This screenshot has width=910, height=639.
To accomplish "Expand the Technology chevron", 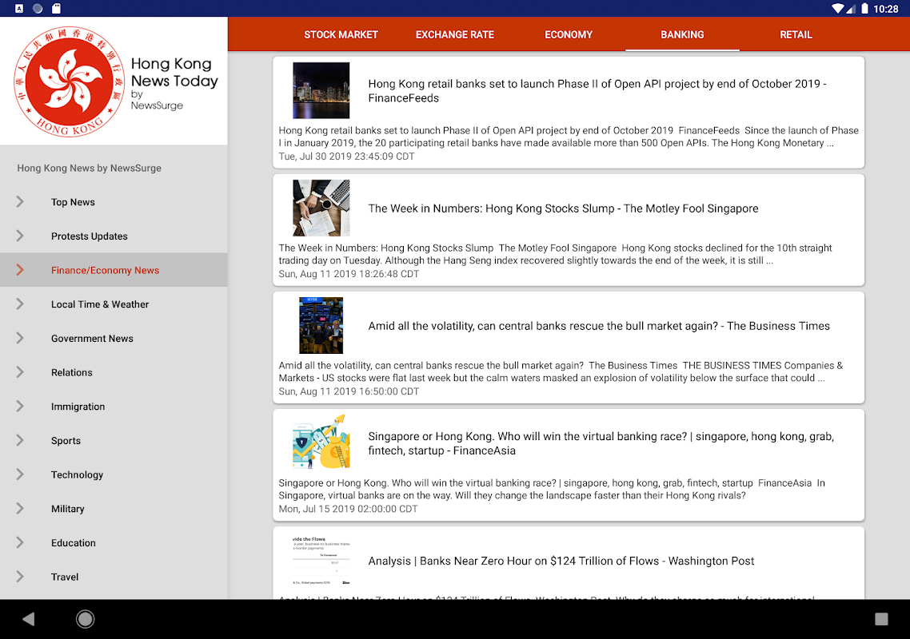I will point(20,474).
